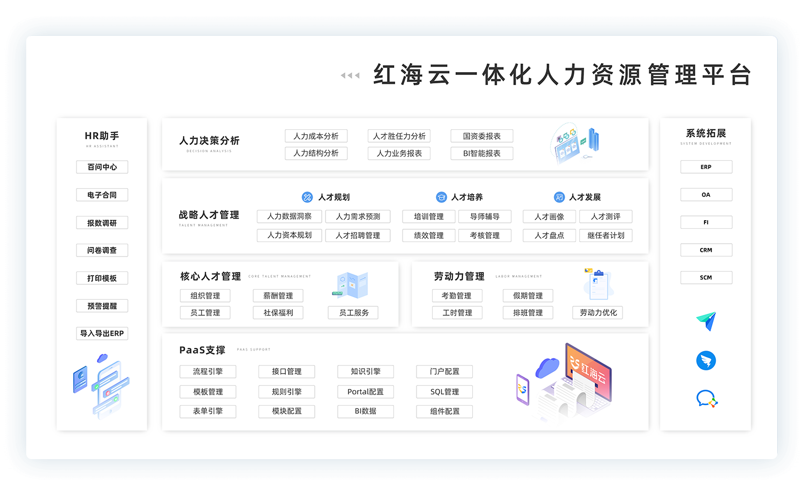
Task: Open 人力结构分析
Action: pos(316,153)
